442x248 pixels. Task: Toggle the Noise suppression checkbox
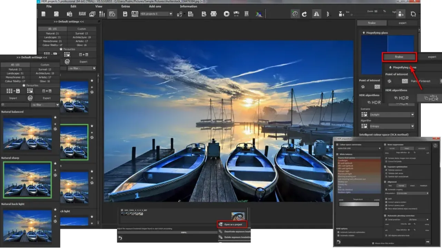click(x=385, y=145)
